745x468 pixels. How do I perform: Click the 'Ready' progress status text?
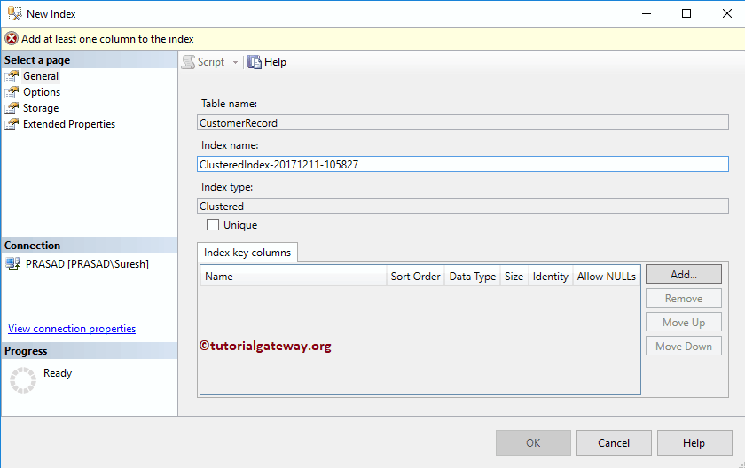[58, 373]
